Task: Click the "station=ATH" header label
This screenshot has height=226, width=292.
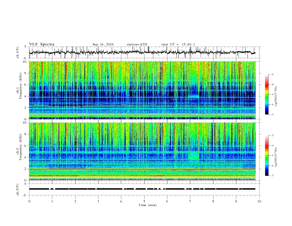Action: (x=137, y=44)
